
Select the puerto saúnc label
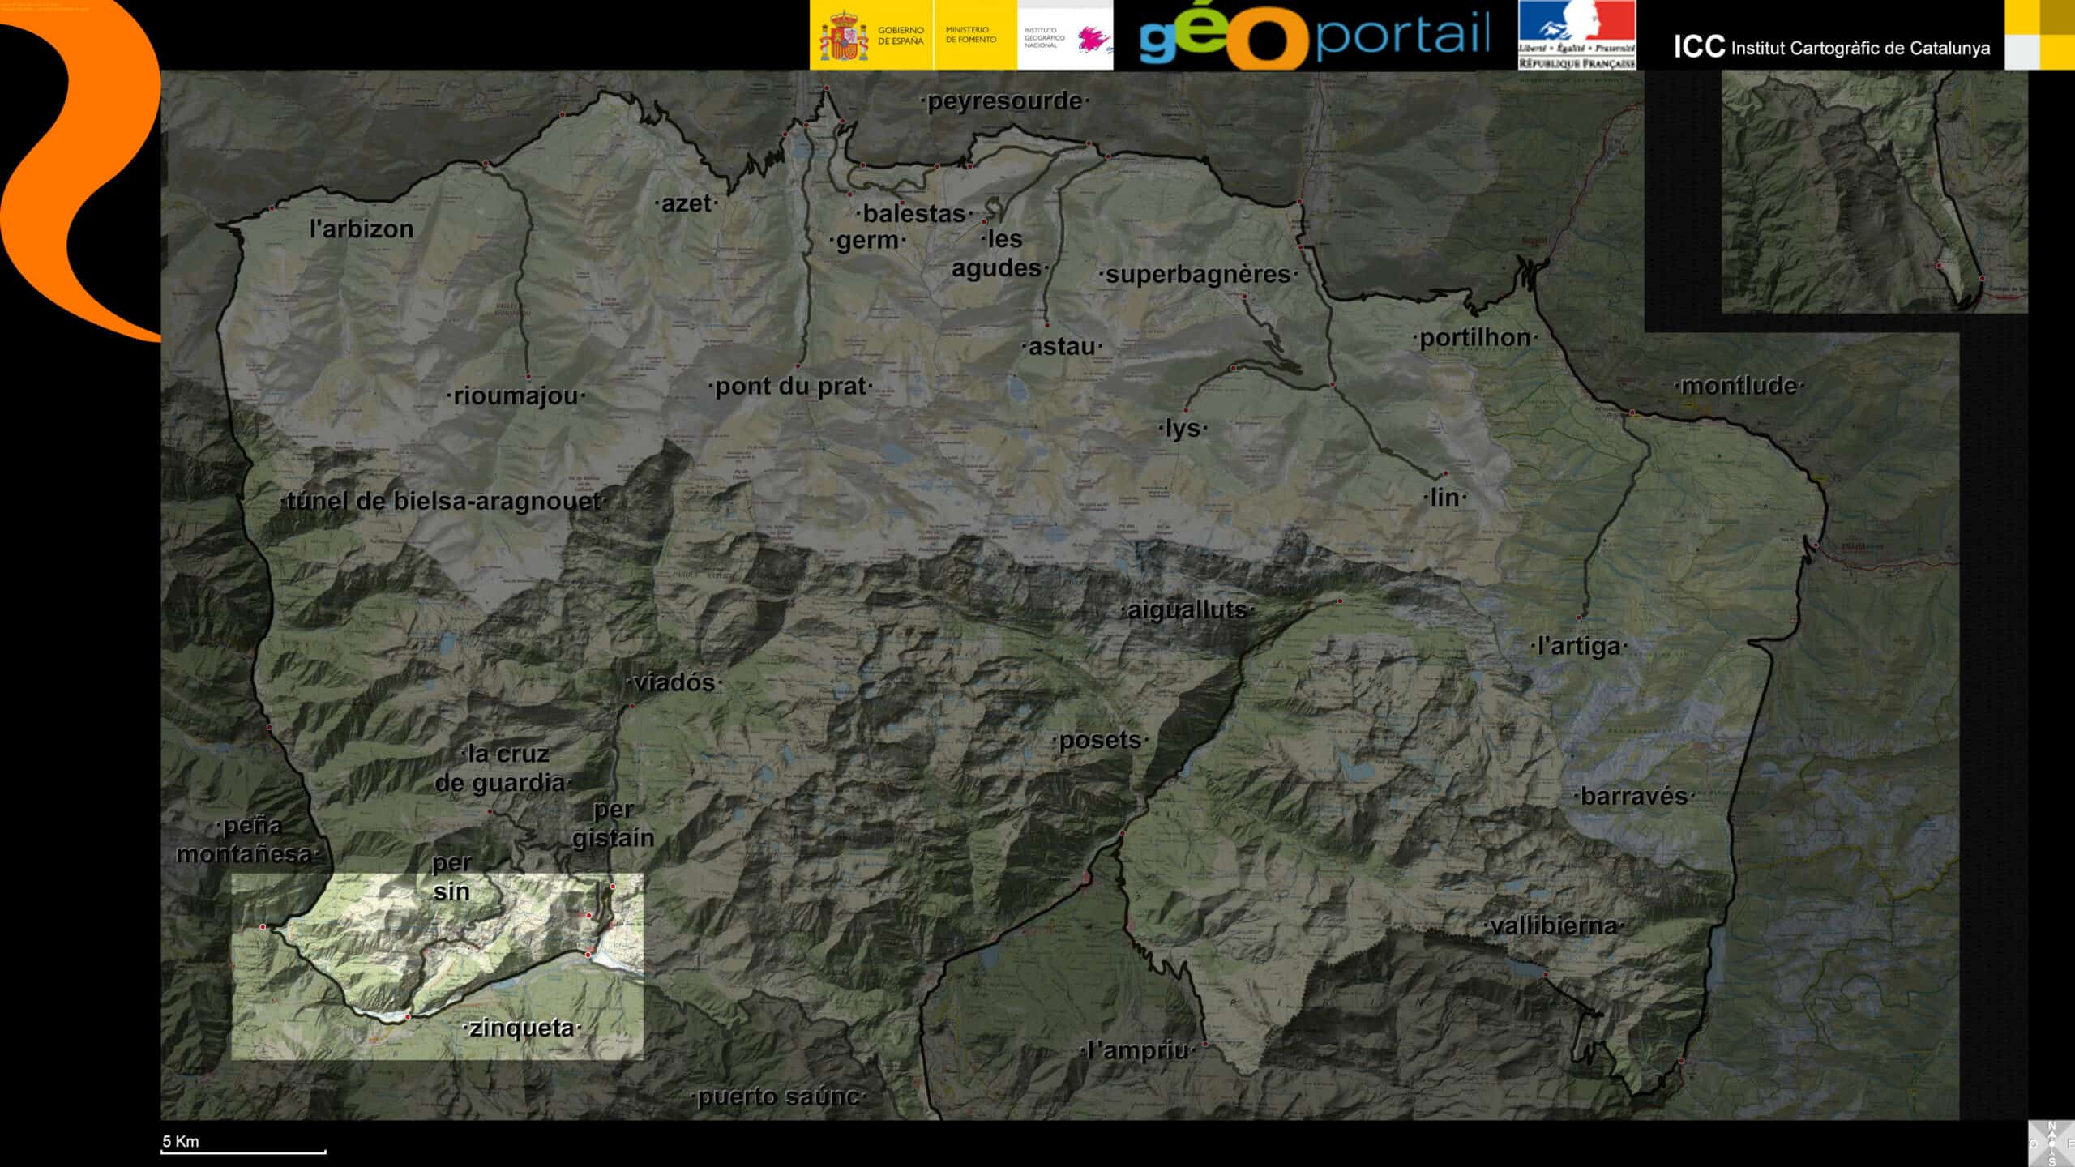point(777,1097)
